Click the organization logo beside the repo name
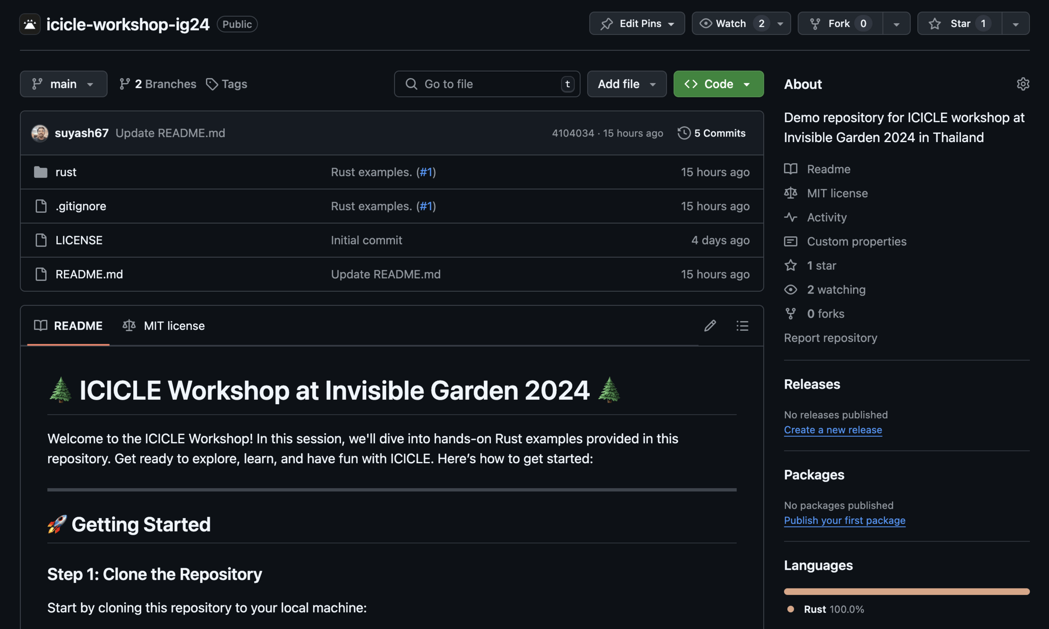Image resolution: width=1049 pixels, height=629 pixels. coord(30,24)
